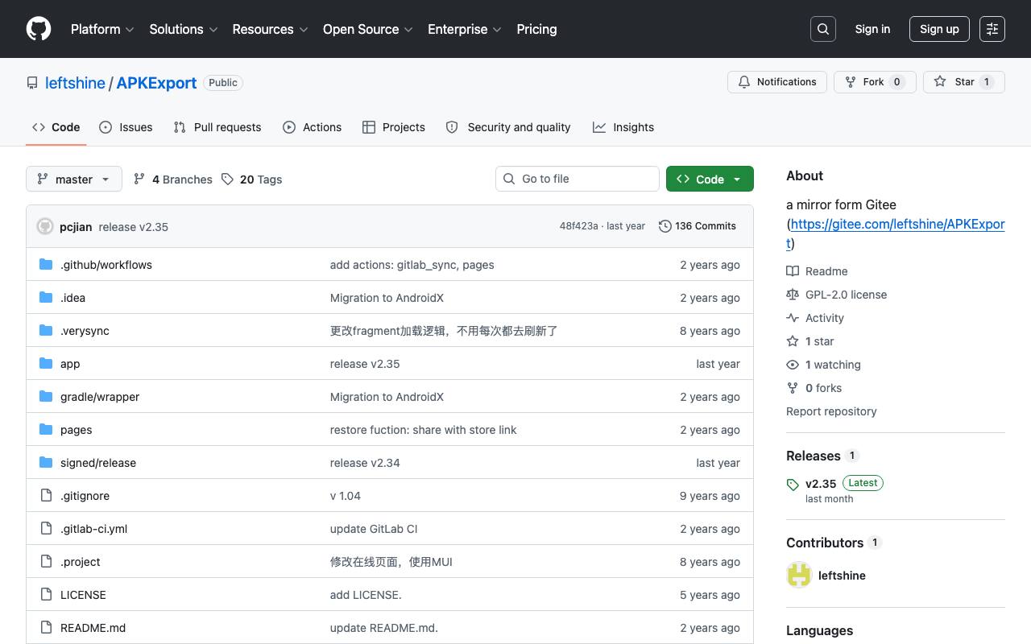This screenshot has height=644, width=1031.
Task: Click the Sign up button
Action: click(x=939, y=29)
